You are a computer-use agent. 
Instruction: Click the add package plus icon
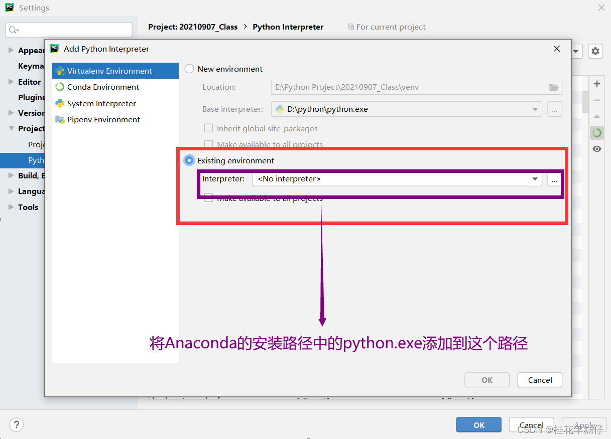coord(597,84)
